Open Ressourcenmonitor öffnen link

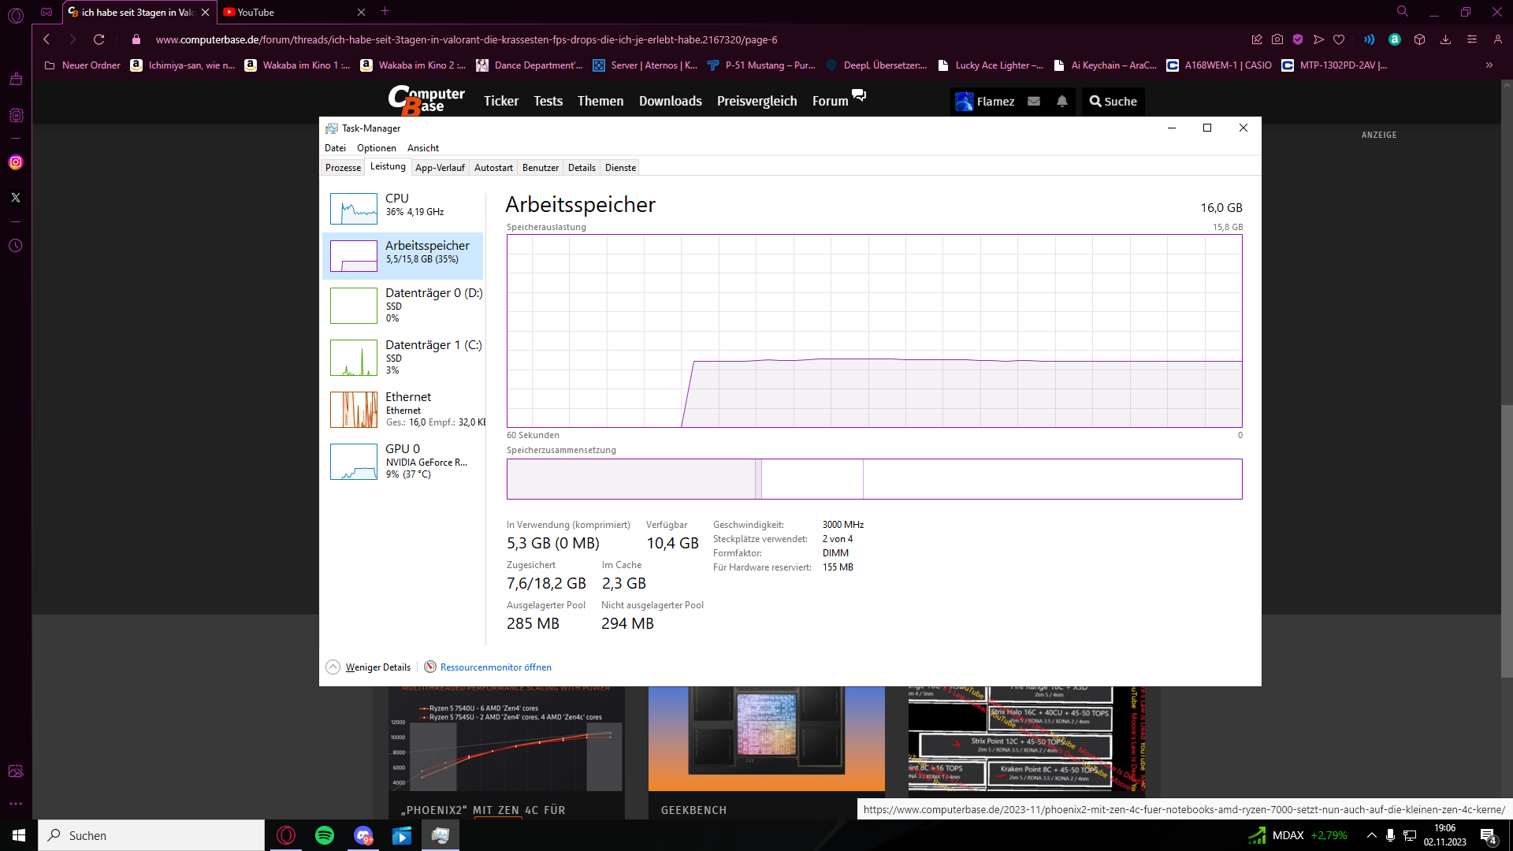click(x=495, y=667)
